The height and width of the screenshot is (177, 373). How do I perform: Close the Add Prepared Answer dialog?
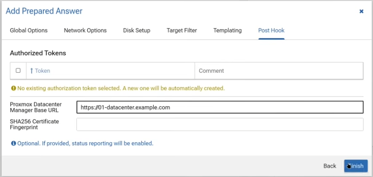pos(362,11)
